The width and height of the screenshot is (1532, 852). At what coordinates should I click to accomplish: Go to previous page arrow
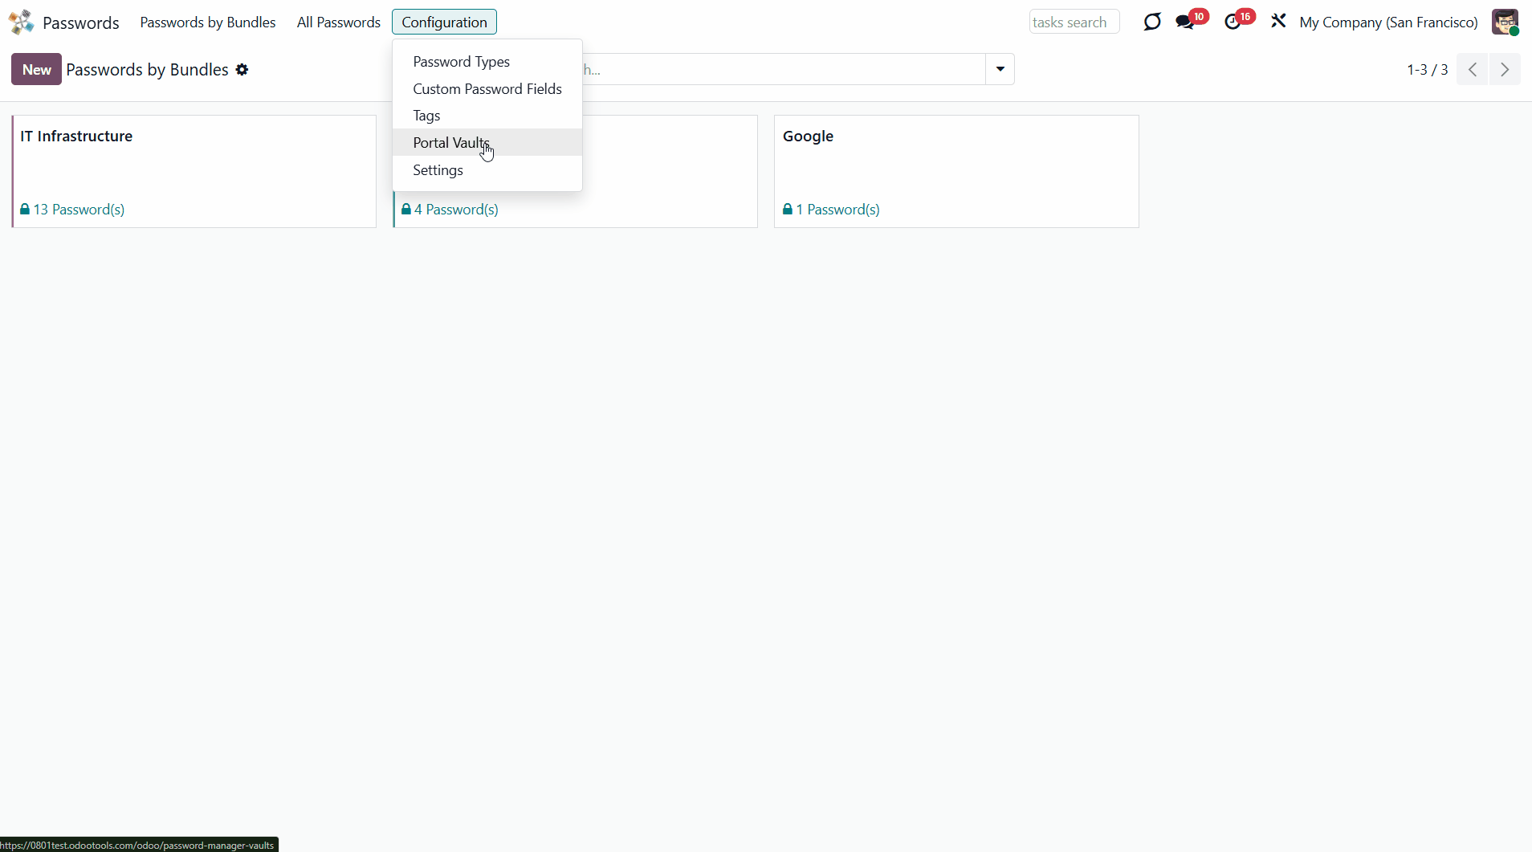pos(1473,70)
